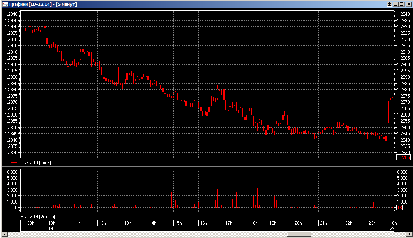413x238 pixels.
Task: Click the 20h label on time axis
Action: pyautogui.click(x=298, y=223)
